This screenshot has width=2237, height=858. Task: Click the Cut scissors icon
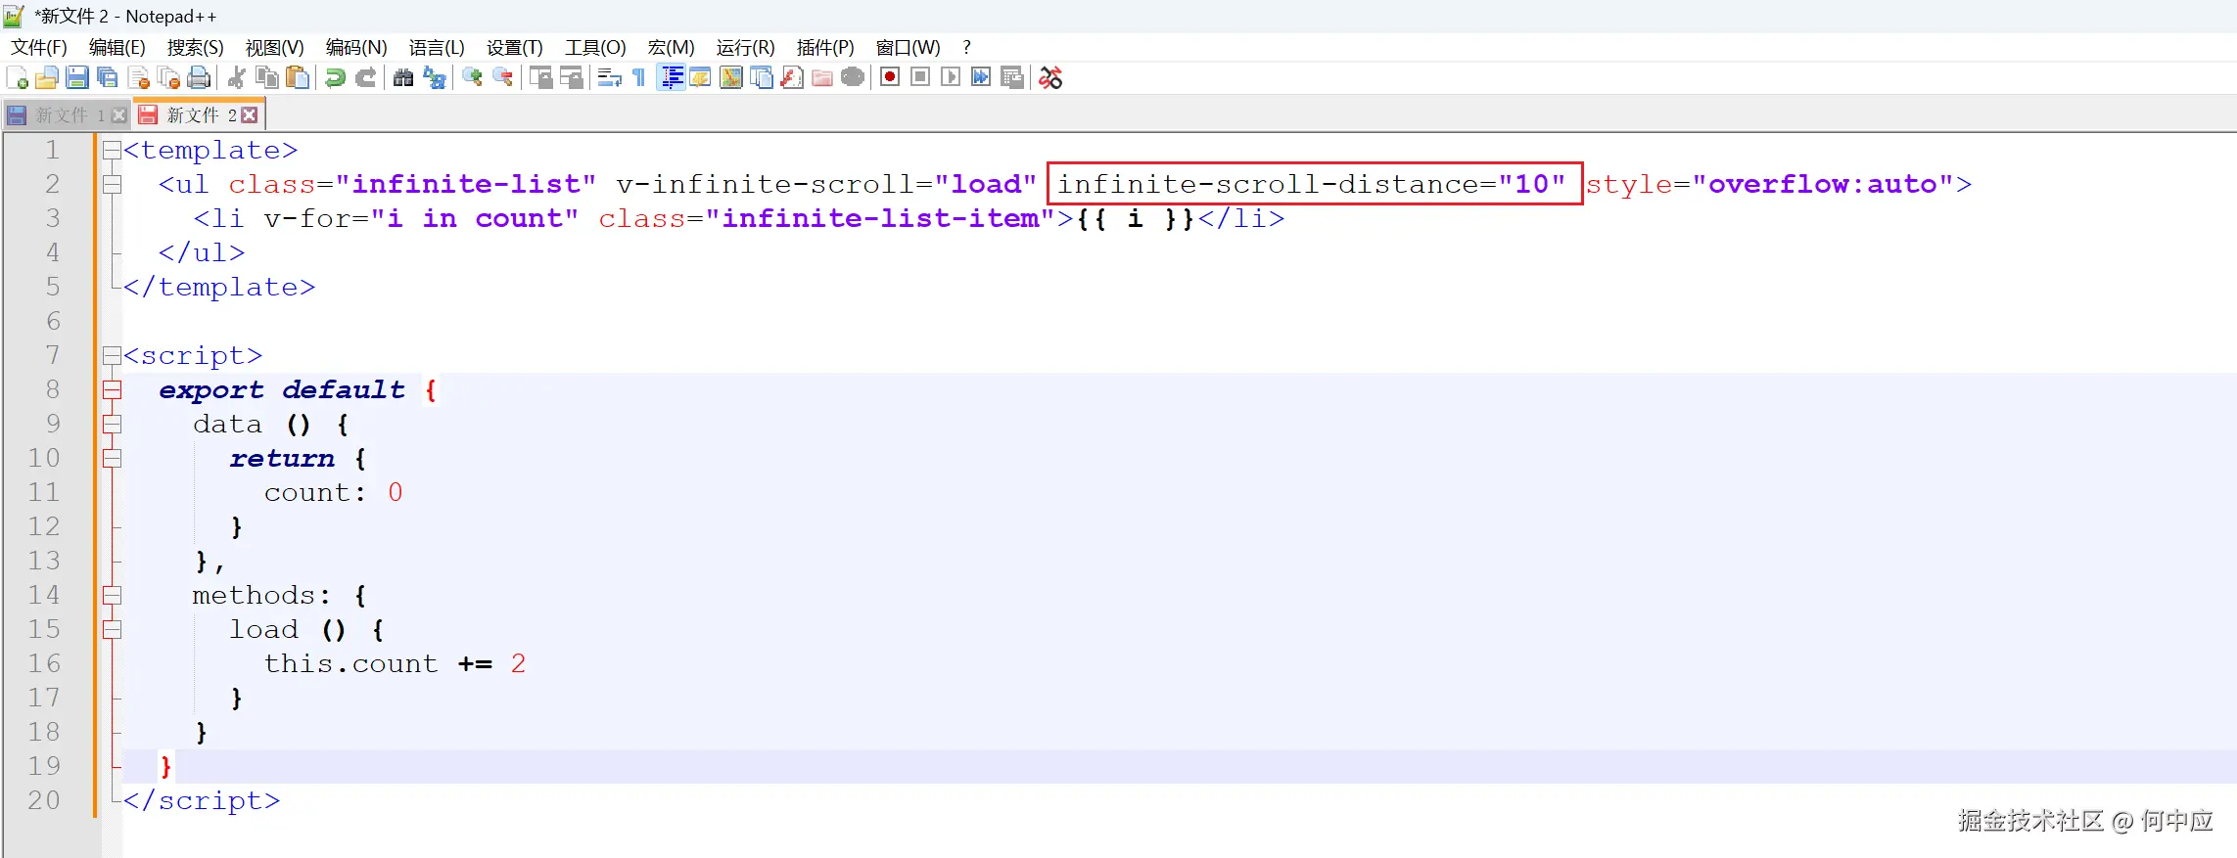[x=236, y=78]
